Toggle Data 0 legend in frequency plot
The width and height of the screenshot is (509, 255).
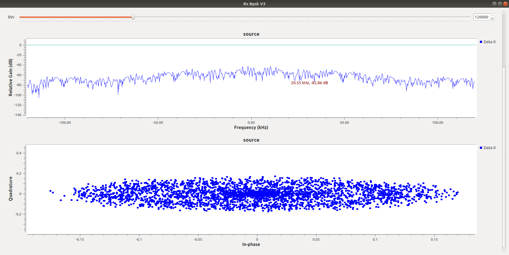[488, 42]
